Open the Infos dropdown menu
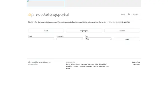The image size is (168, 105). [124, 14]
